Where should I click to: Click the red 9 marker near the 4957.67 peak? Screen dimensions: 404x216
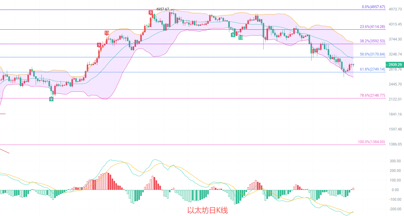pos(150,13)
